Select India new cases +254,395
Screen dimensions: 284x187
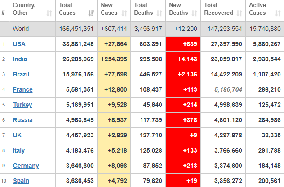tap(114, 59)
